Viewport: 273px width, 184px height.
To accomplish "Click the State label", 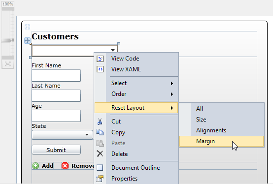I will click(x=39, y=126).
